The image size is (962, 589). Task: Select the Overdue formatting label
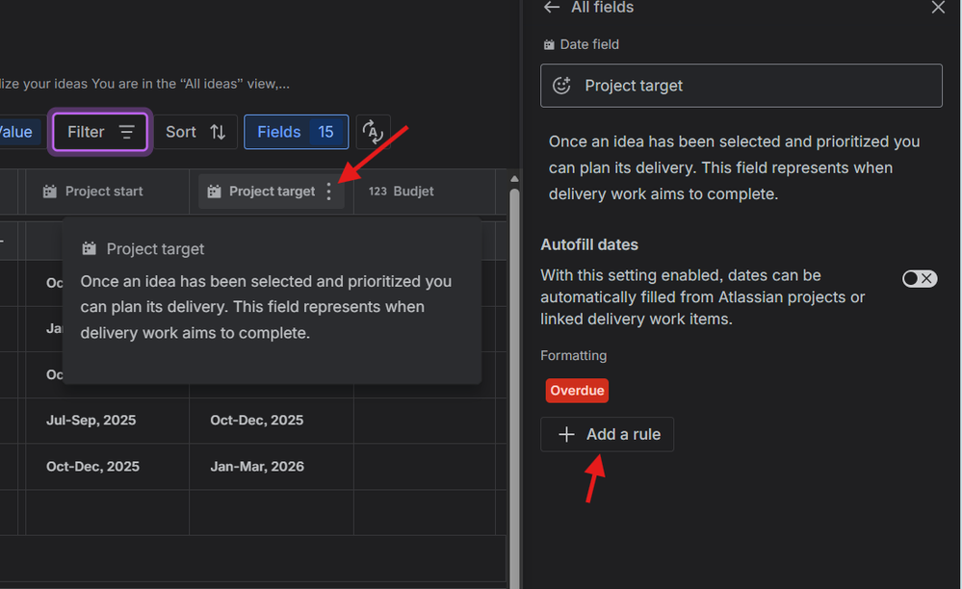pyautogui.click(x=577, y=391)
